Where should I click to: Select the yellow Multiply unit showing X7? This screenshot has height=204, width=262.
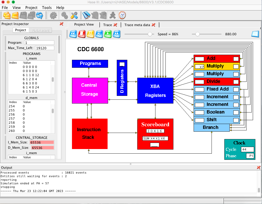click(217, 66)
